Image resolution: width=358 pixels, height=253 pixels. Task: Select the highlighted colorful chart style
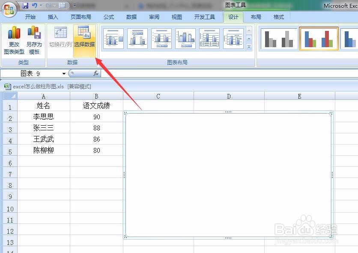[x=319, y=38]
